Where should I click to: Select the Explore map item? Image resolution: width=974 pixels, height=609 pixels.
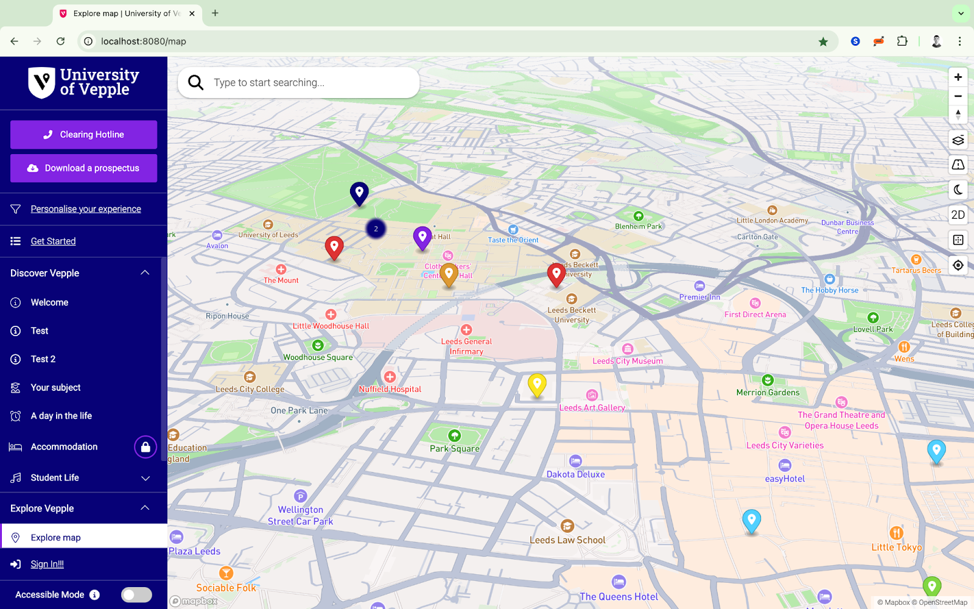tap(83, 537)
